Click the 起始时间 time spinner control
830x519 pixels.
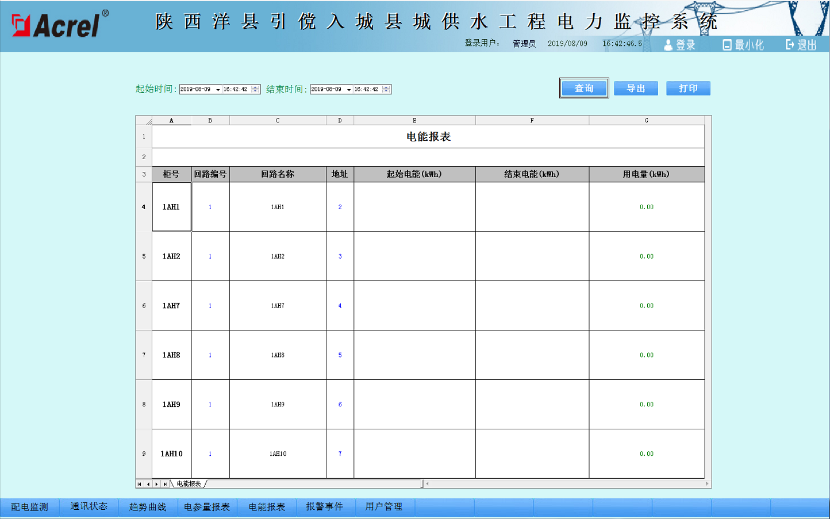[x=256, y=89]
